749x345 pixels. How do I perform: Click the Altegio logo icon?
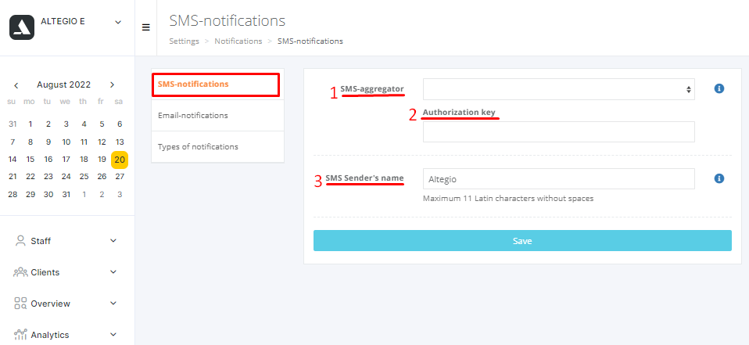22,27
